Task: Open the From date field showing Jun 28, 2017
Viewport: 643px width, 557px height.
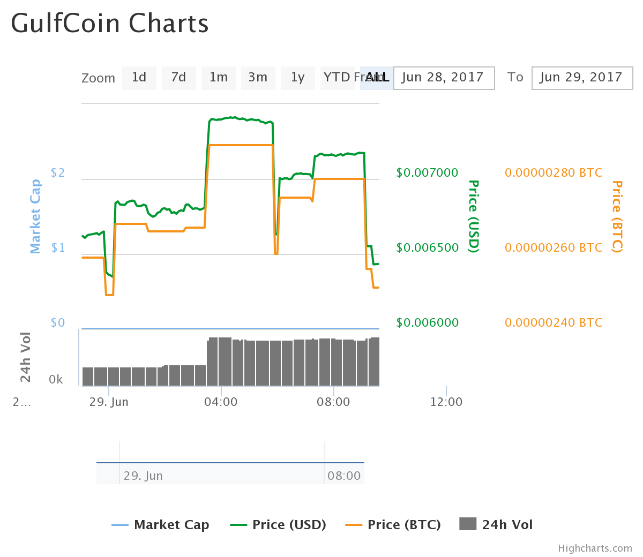Action: 444,78
